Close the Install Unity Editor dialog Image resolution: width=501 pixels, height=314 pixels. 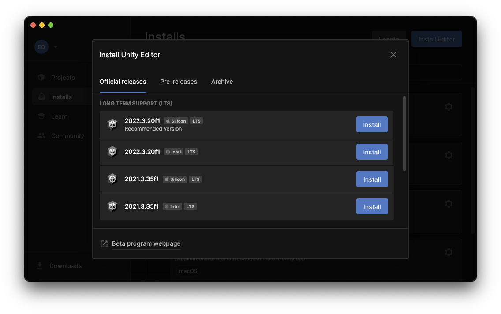click(393, 55)
